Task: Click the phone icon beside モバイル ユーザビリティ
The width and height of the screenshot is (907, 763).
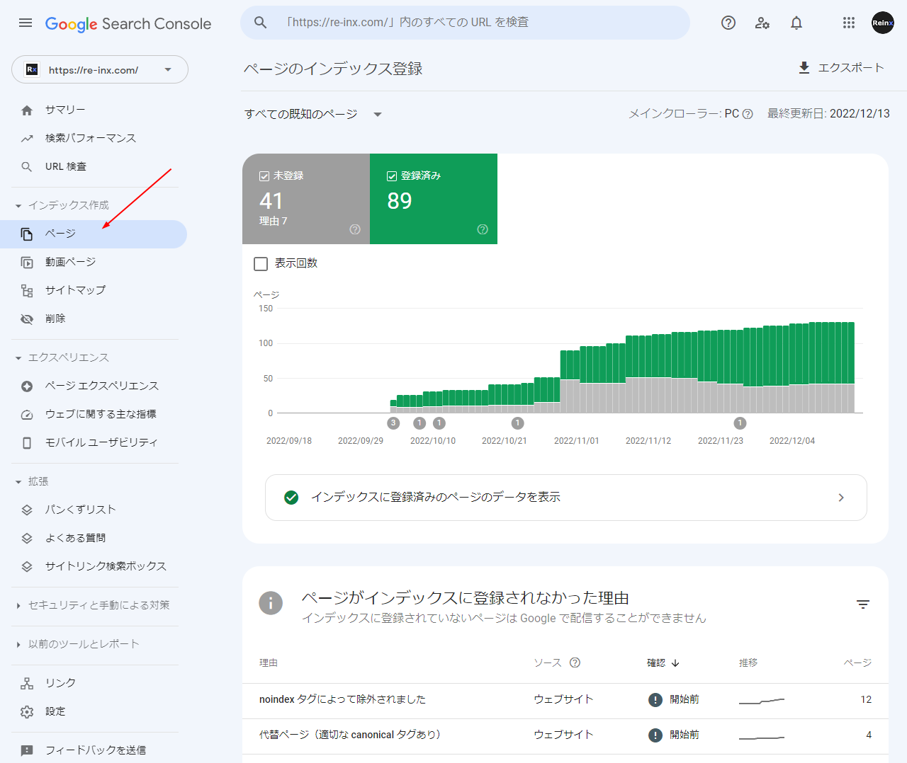Action: click(27, 443)
